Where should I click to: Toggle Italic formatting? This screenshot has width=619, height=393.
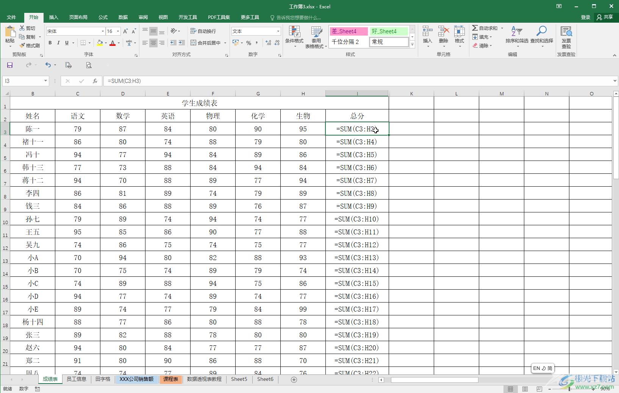coord(58,43)
